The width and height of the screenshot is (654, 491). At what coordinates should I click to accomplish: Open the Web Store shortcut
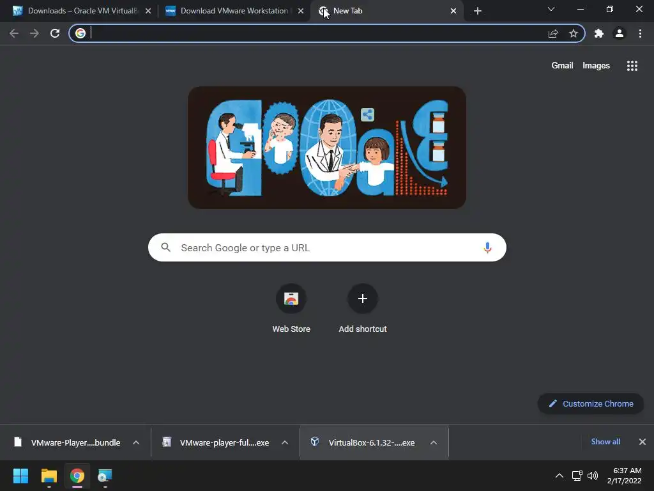291,309
